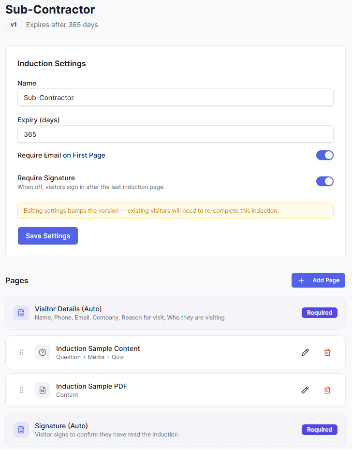Grab drag handle of Induction Sample PDF
The image size is (352, 450).
click(21, 390)
